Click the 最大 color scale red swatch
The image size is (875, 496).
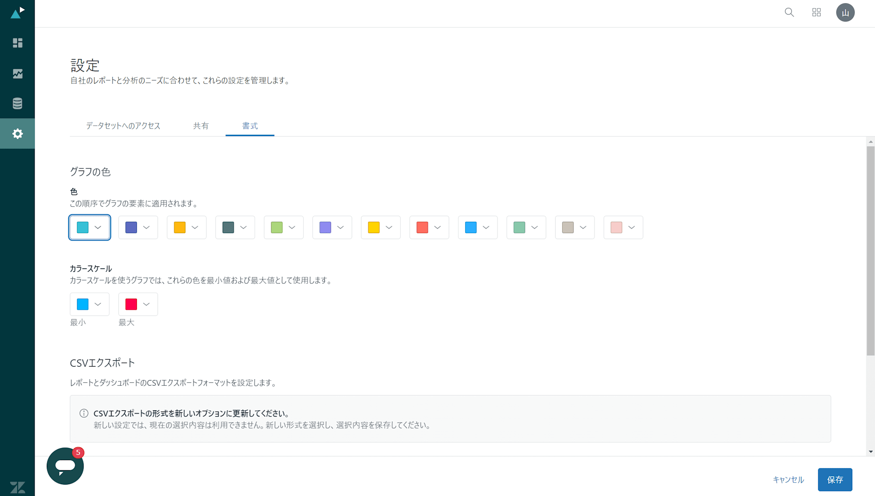[x=131, y=304]
